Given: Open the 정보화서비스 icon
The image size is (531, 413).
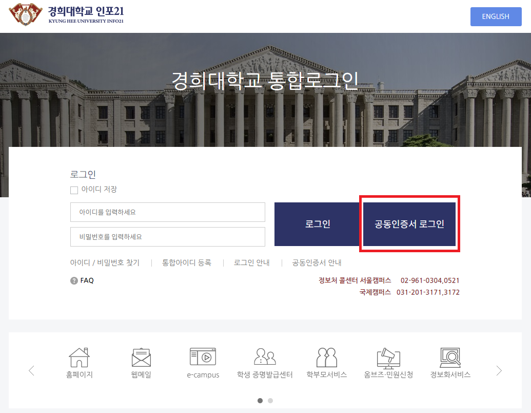Looking at the screenshot, I should (x=450, y=358).
